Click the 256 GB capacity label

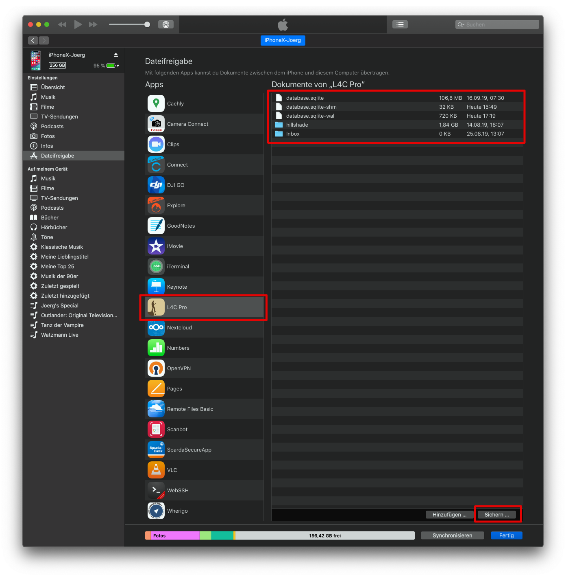(x=57, y=65)
